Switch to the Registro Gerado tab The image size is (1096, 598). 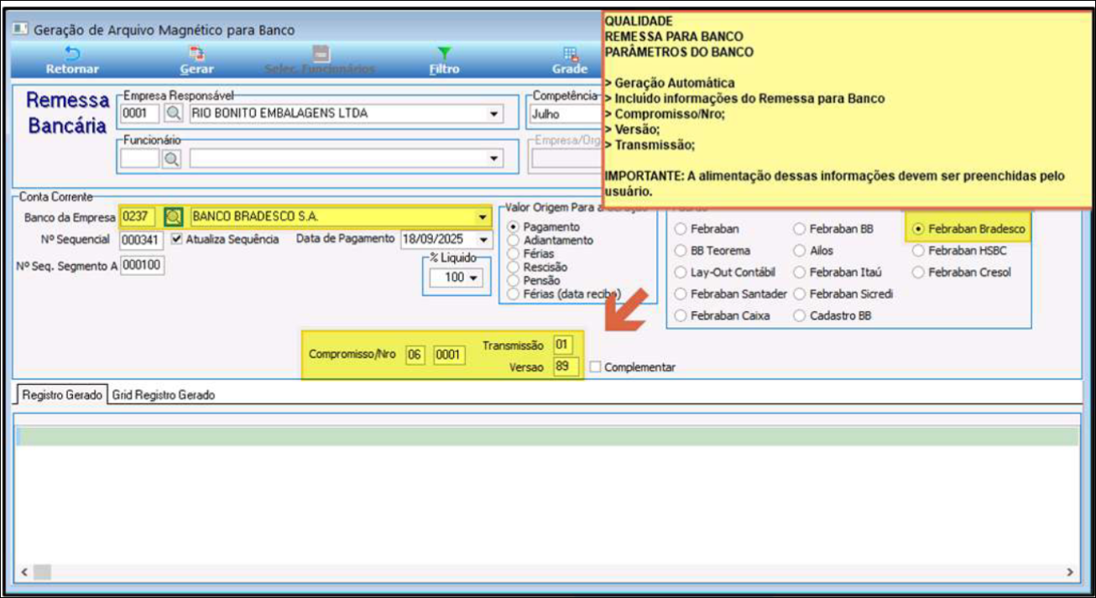pyautogui.click(x=63, y=395)
